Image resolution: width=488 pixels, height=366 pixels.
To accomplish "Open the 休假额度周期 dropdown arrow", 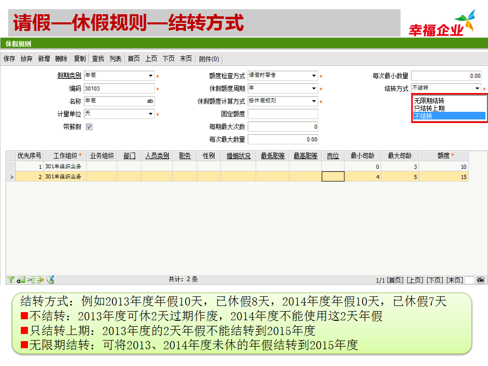I will 314,89.
